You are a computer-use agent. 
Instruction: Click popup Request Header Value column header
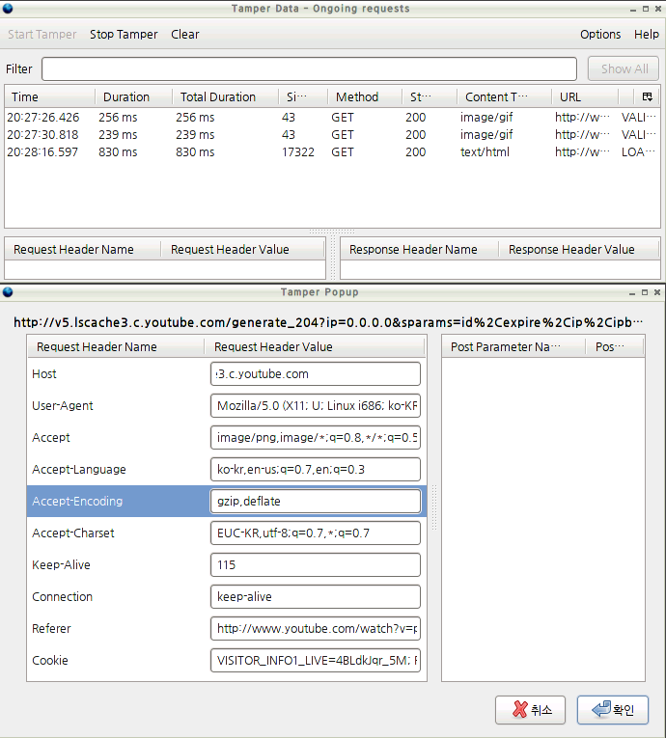[x=315, y=347]
